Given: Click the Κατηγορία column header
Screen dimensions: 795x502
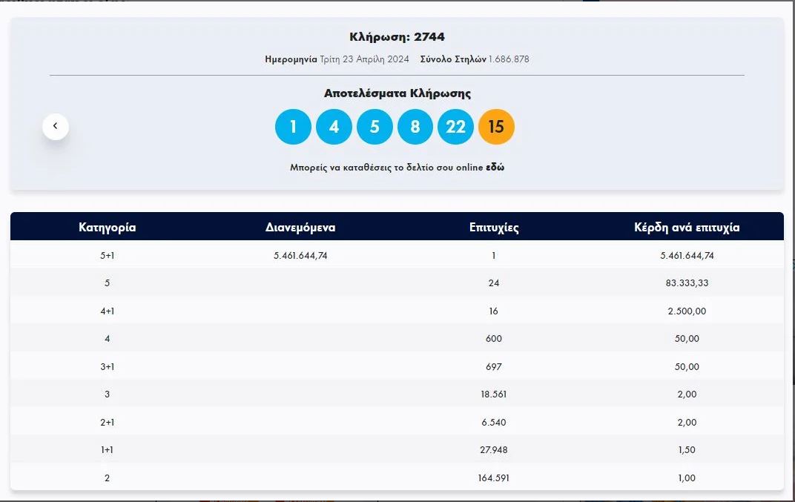Looking at the screenshot, I should tap(108, 228).
